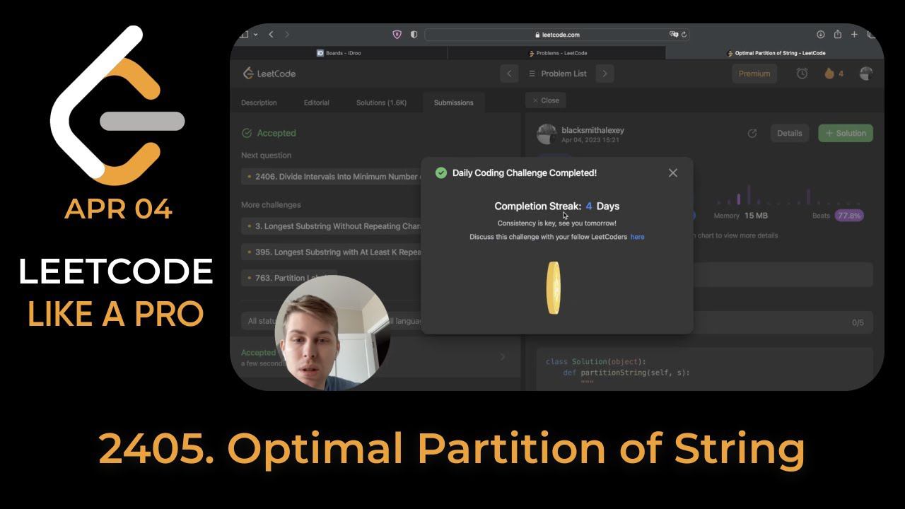The height and width of the screenshot is (509, 905).
Task: Switch to the Boards - IDroo tab
Action: [339, 53]
